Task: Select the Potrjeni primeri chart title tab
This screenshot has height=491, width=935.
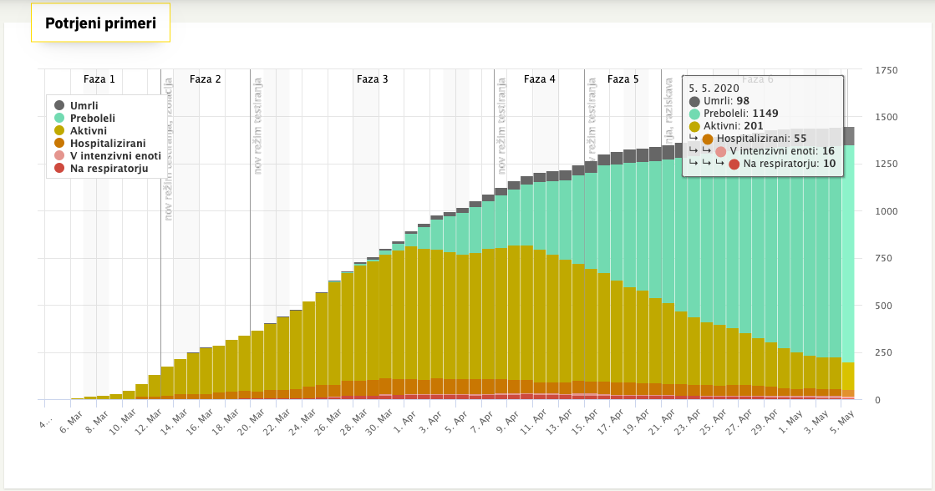Action: click(x=100, y=23)
